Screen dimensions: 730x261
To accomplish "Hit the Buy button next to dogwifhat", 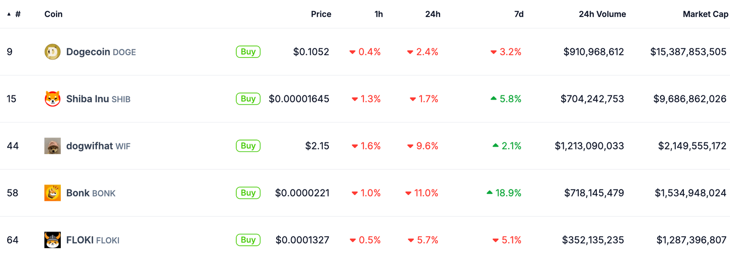I will pos(248,146).
